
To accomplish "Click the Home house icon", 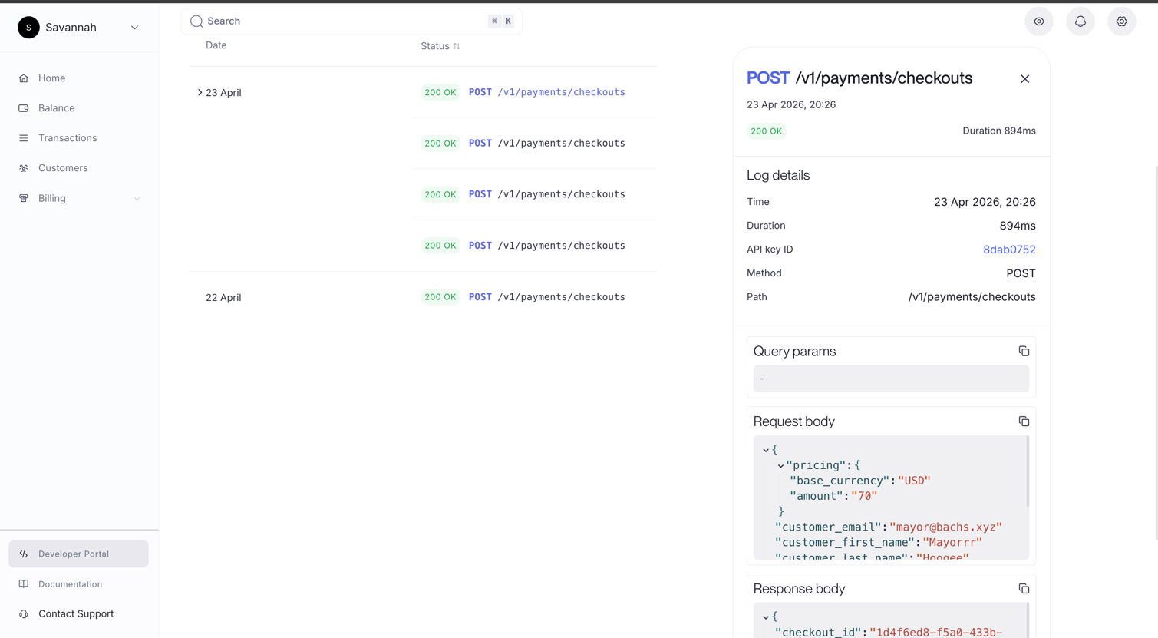I will tap(24, 78).
